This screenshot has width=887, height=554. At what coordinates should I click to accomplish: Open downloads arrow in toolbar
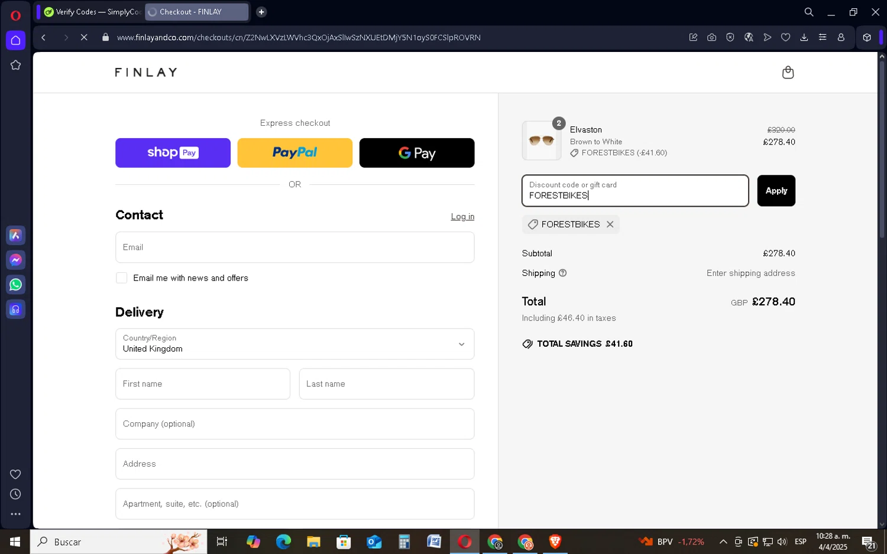[x=804, y=37]
